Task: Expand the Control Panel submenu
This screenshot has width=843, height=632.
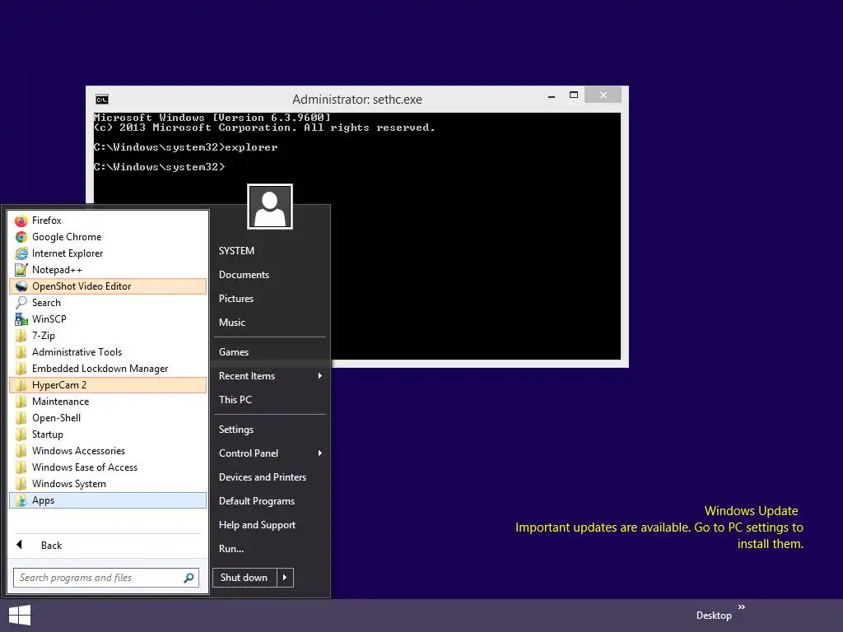Action: [270, 453]
